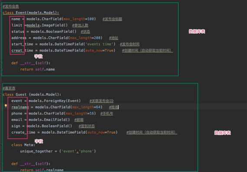The image size is (247, 172).
Task: Click the '#地址' comment after the address field
Action: click(x=113, y=38)
